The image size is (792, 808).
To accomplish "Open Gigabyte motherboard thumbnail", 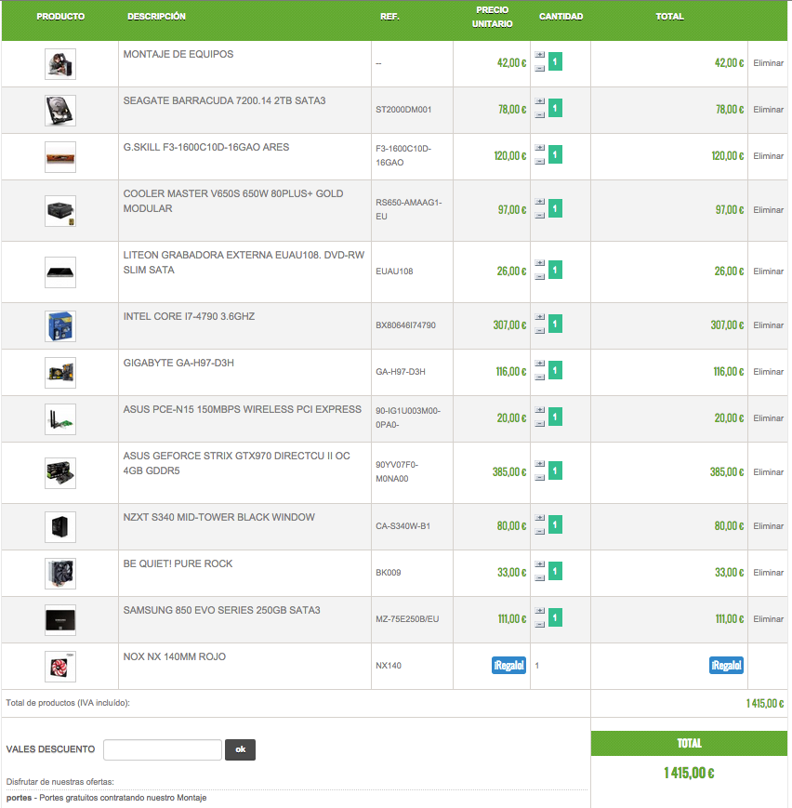I will (60, 373).
